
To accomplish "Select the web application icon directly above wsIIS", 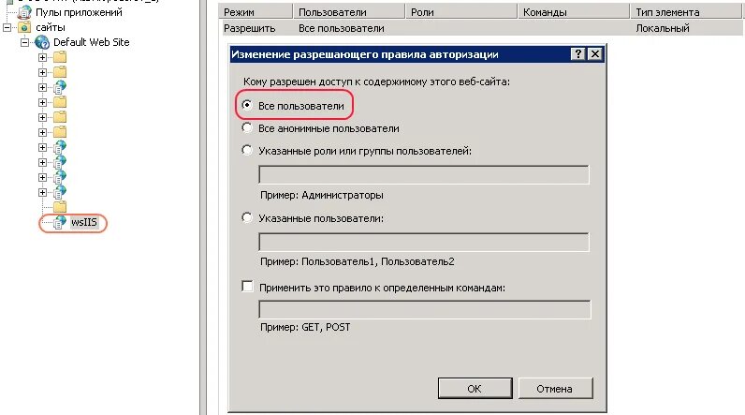I will [x=60, y=192].
